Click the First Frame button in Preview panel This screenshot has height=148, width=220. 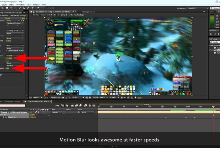(x=211, y=34)
